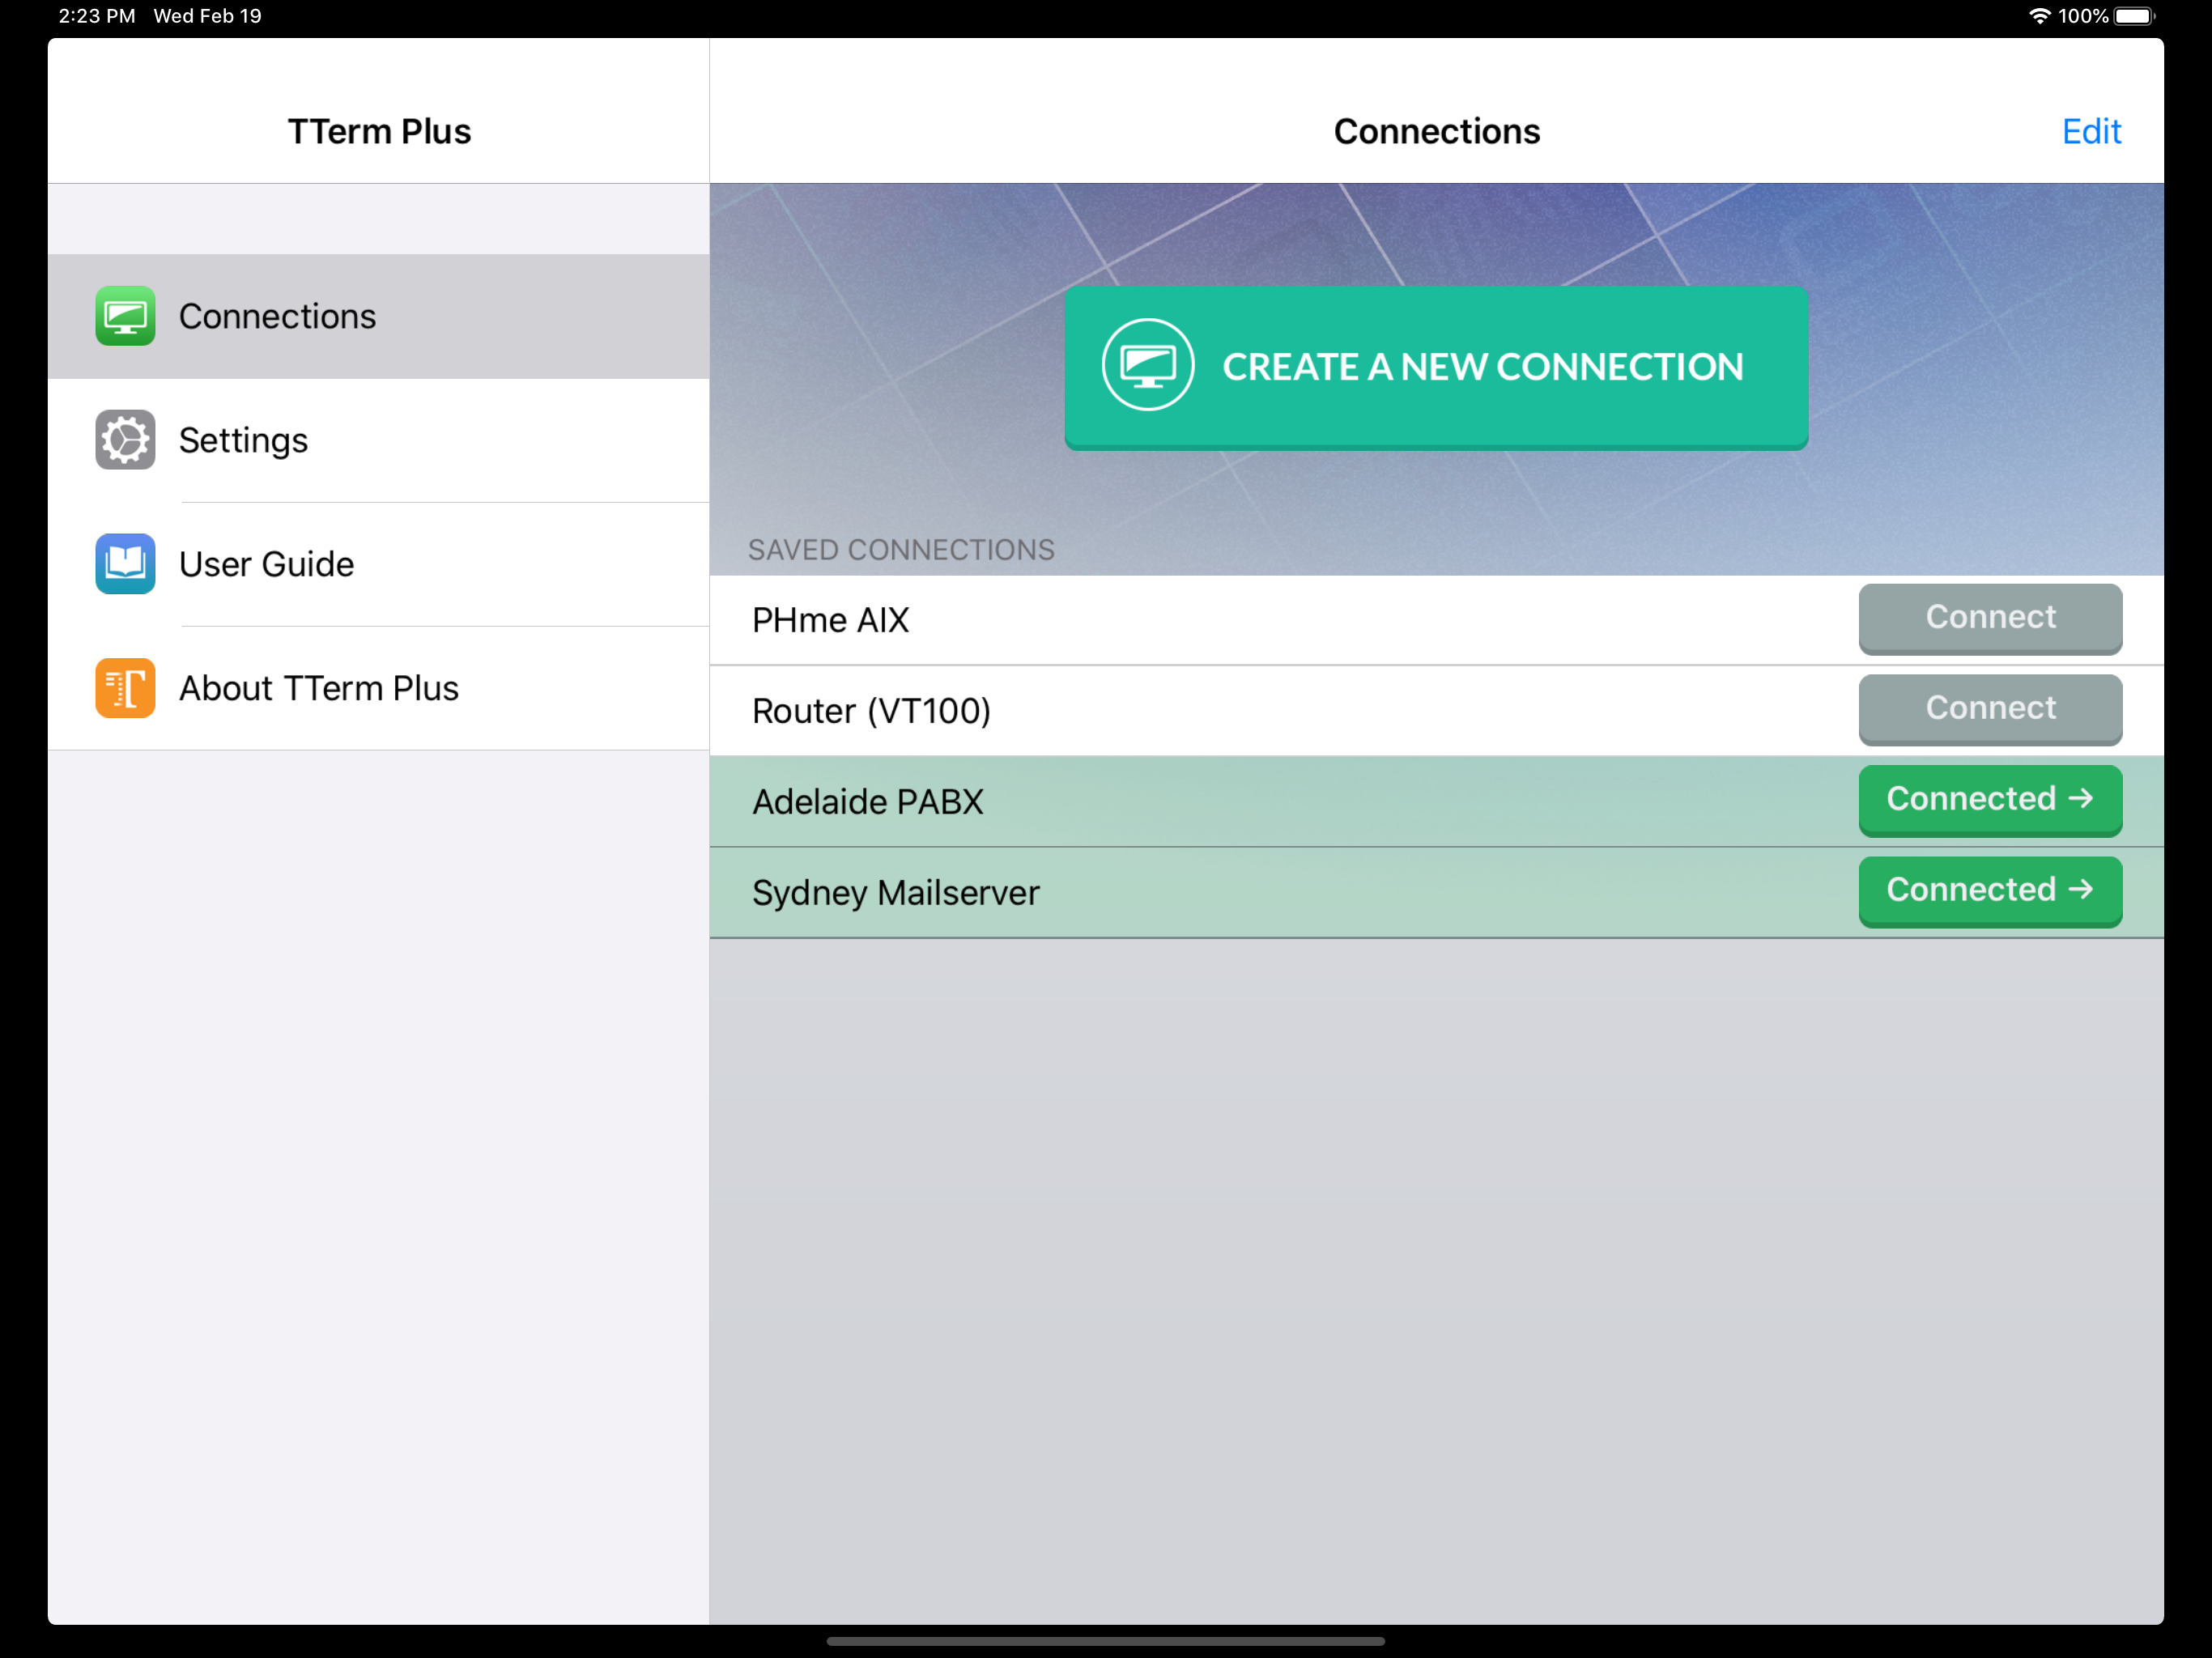The width and height of the screenshot is (2212, 1658).
Task: Open the connected Sydney Mailserver session
Action: 1990,891
